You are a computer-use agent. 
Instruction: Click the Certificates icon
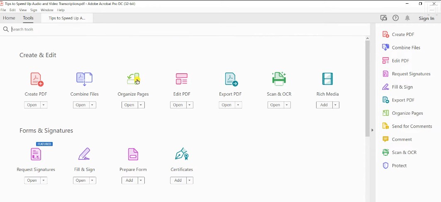[x=182, y=154]
